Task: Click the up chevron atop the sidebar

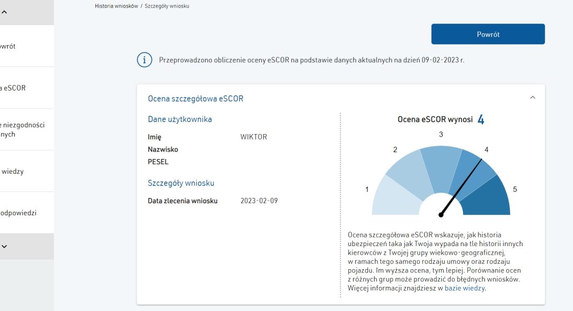Action: tap(4, 12)
